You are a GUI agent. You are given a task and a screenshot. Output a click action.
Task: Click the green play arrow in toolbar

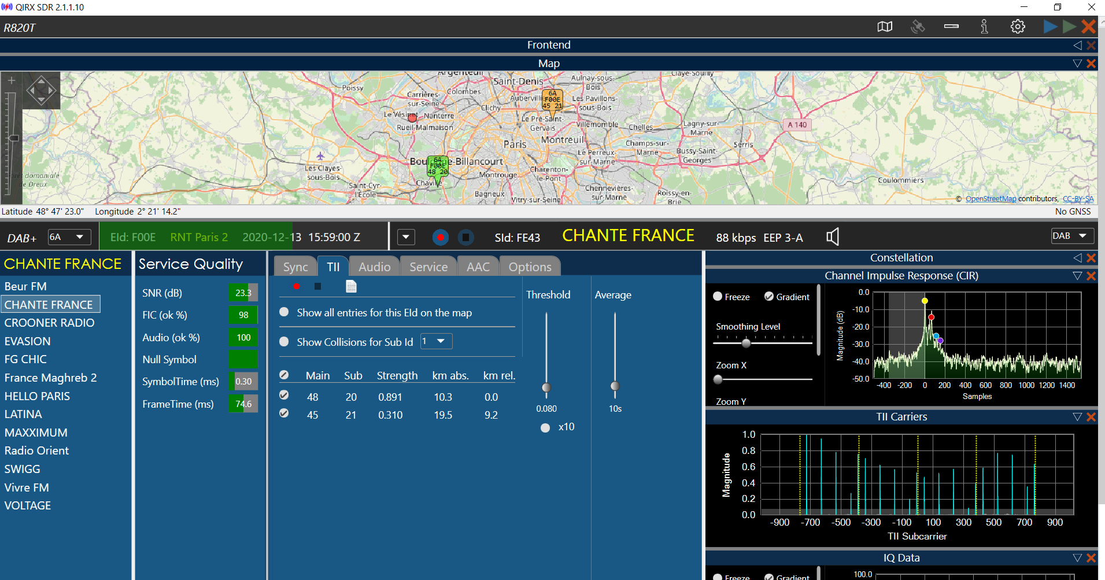click(x=1070, y=27)
